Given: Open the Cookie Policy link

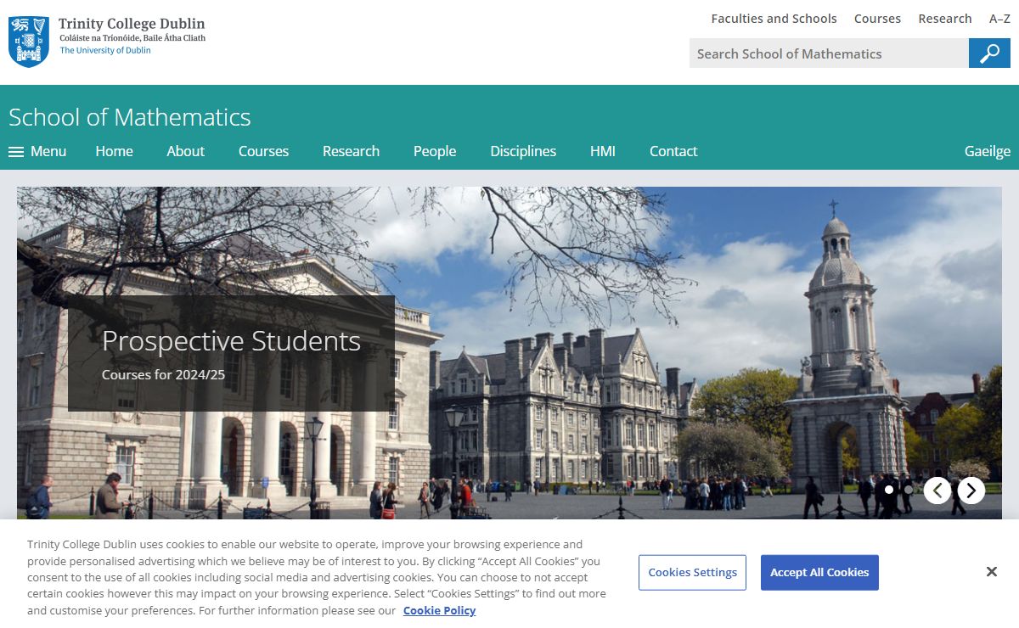Looking at the screenshot, I should click(x=439, y=610).
